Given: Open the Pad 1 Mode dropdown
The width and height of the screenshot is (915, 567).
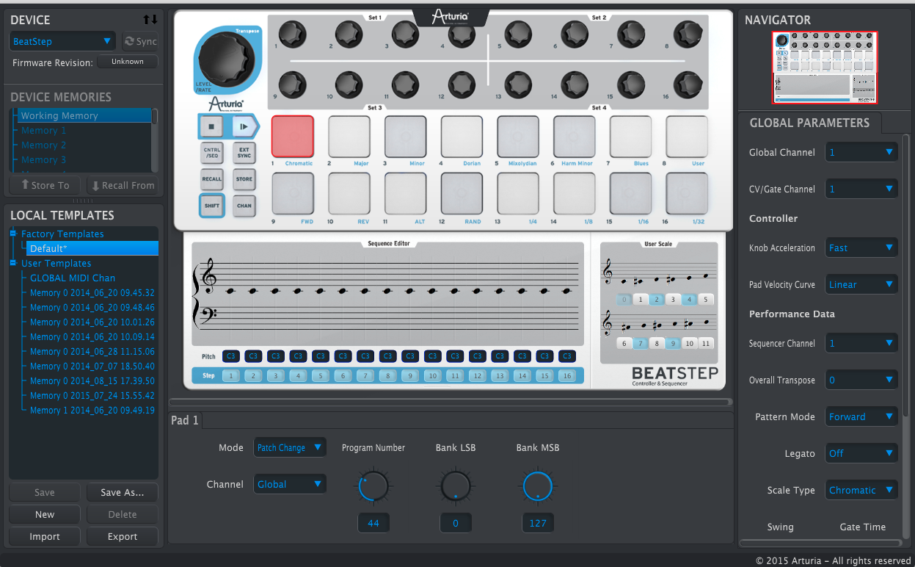Looking at the screenshot, I should coord(290,447).
